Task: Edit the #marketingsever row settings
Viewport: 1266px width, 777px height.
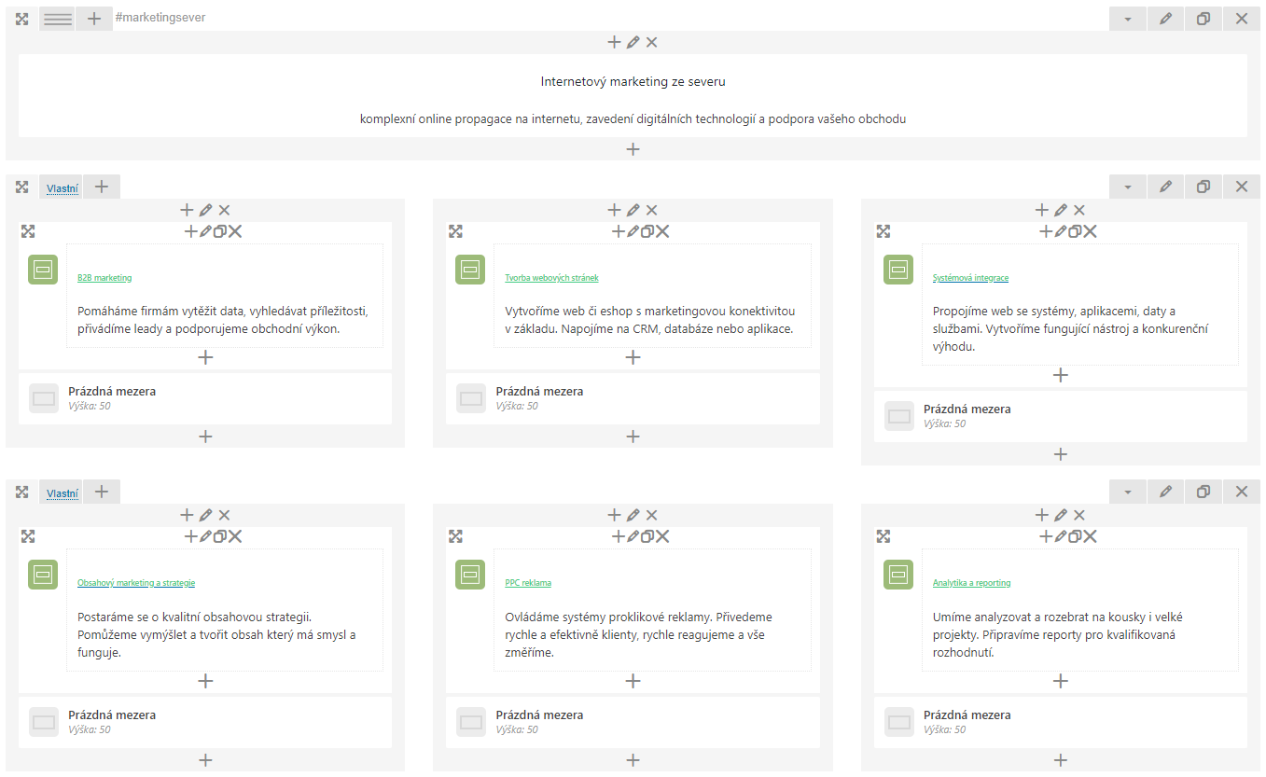Action: 1165,19
